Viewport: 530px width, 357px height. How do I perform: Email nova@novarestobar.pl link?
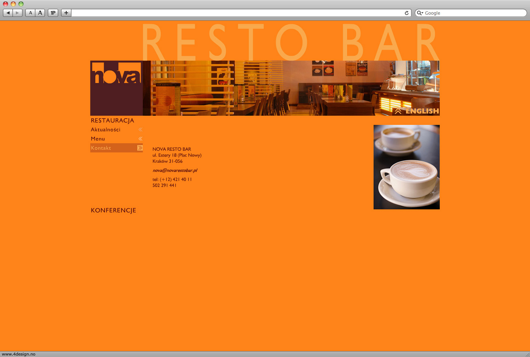pos(175,170)
